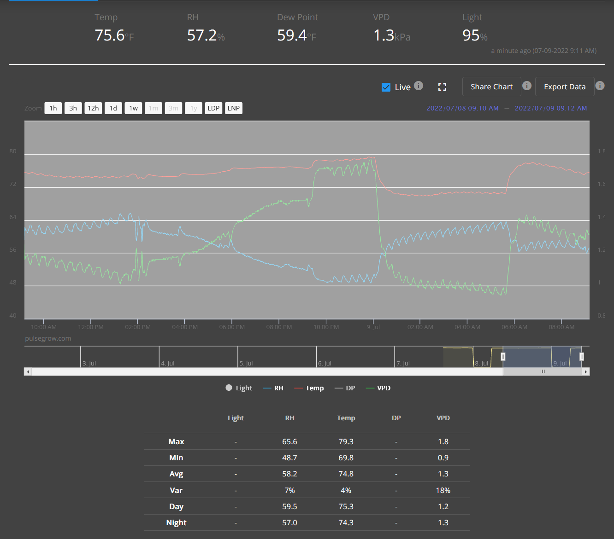Click the VPD 1.3 kPa reading

[x=391, y=35]
